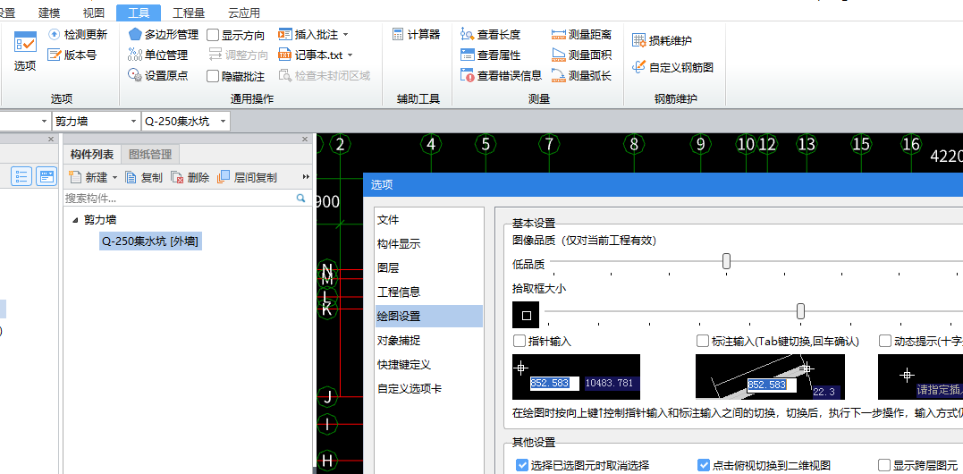
Task: Select 绘图设置 in the options dialog
Action: click(428, 317)
